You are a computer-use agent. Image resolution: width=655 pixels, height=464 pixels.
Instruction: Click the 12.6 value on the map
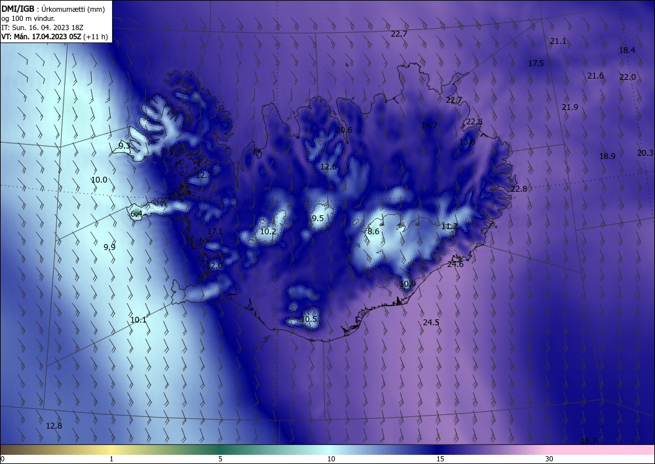328,167
